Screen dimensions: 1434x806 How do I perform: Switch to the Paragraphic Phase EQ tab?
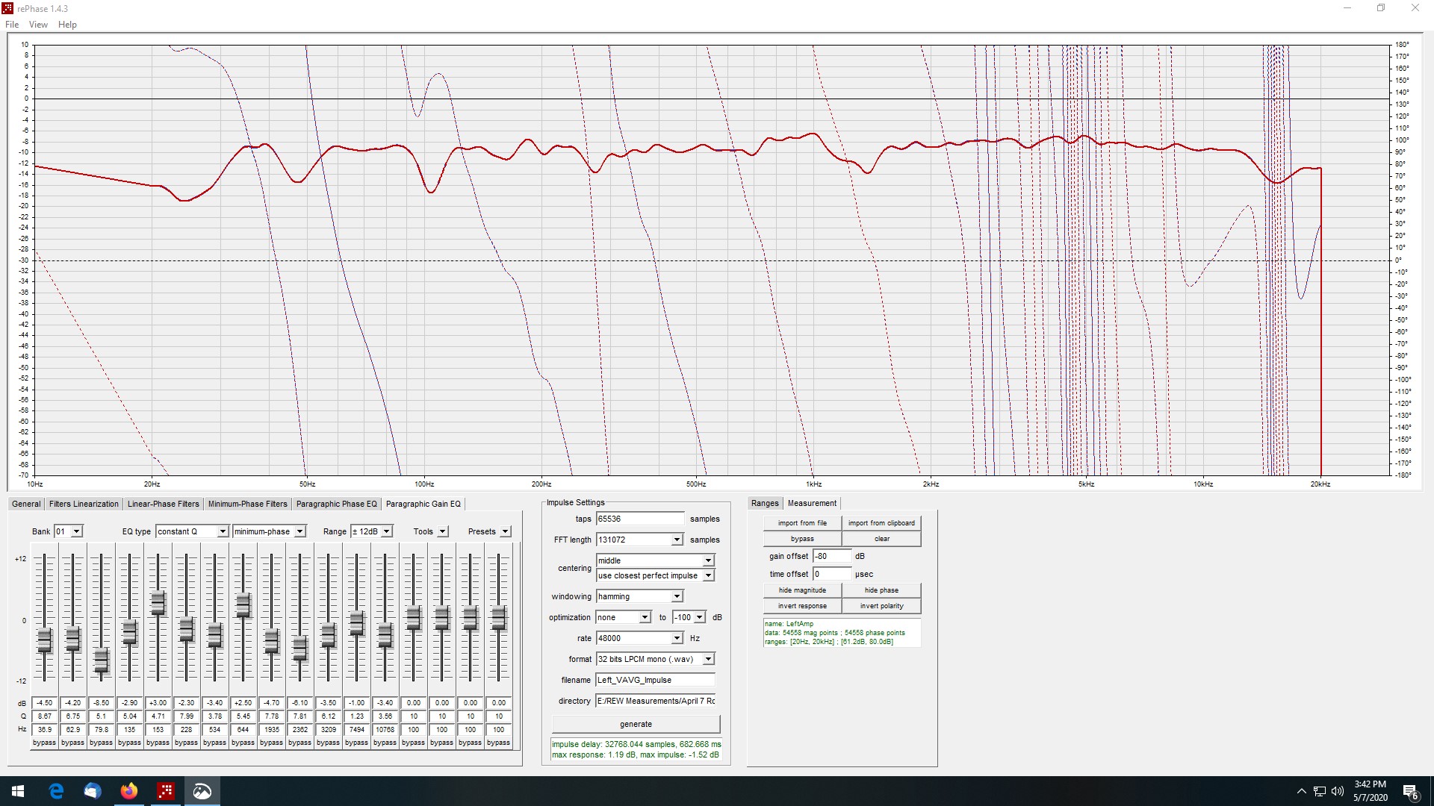coord(337,504)
